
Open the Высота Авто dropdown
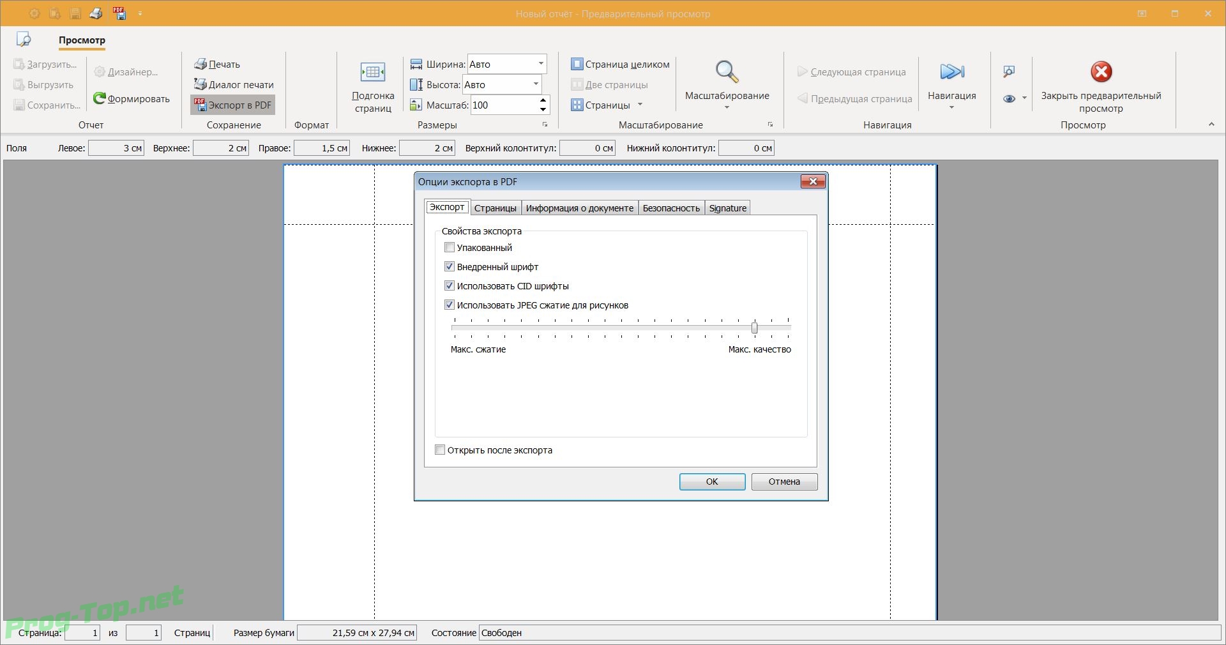tap(536, 84)
